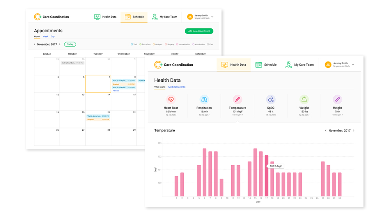Toggle the Procedure appointment filter checkbox

click(140, 44)
